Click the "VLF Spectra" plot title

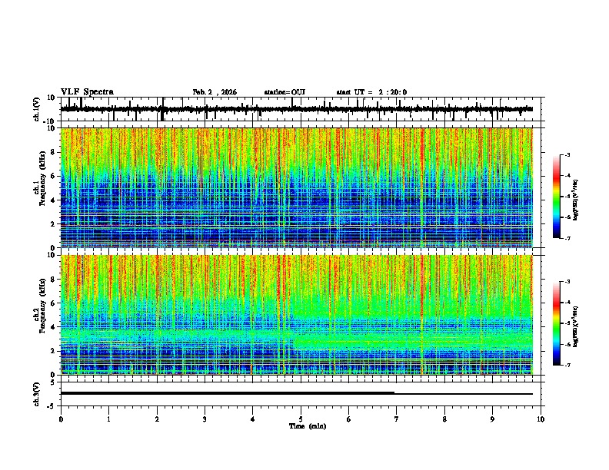tap(87, 92)
